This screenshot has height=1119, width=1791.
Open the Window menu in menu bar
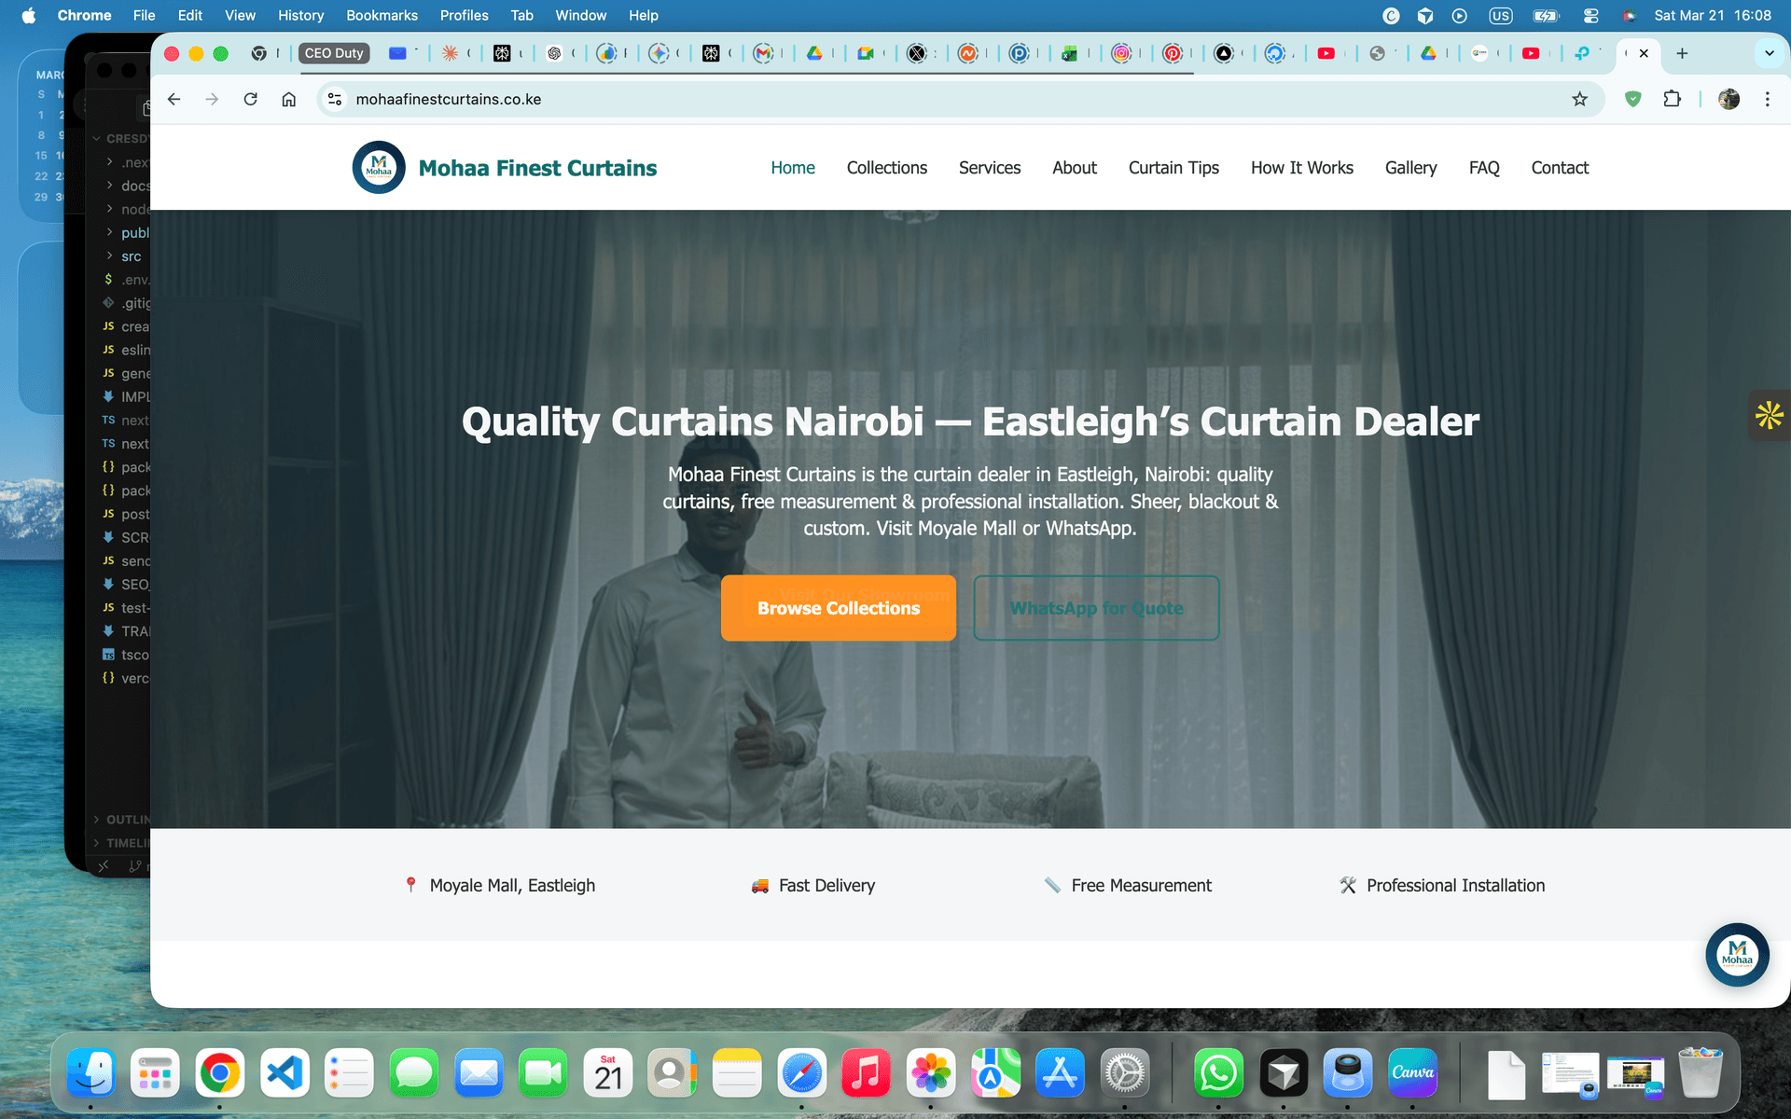(580, 15)
